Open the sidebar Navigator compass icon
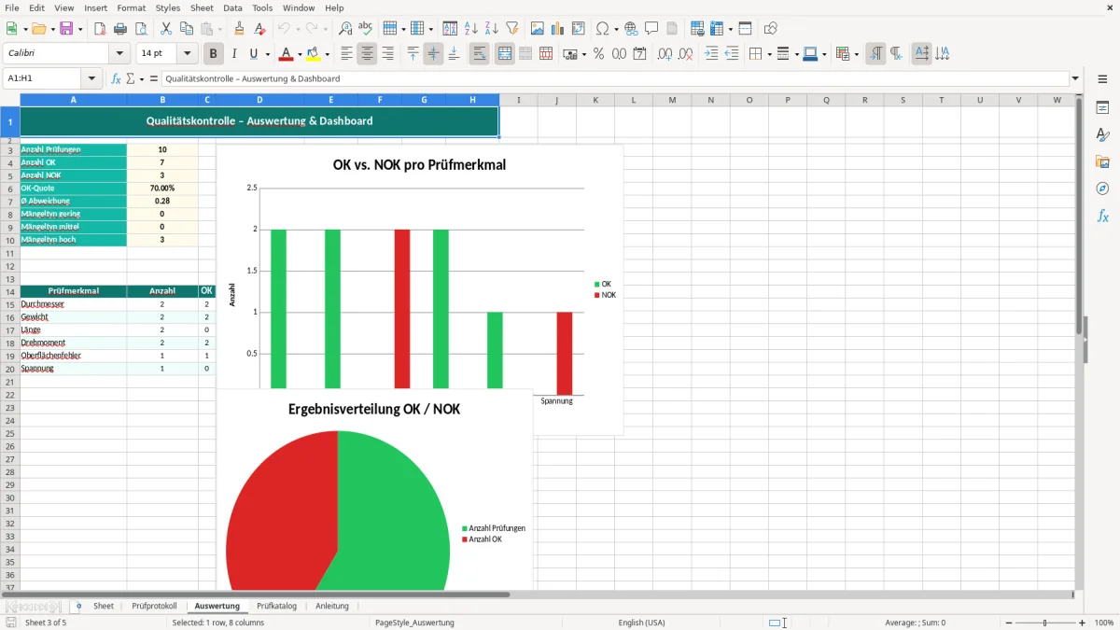The image size is (1120, 630). (x=1102, y=189)
